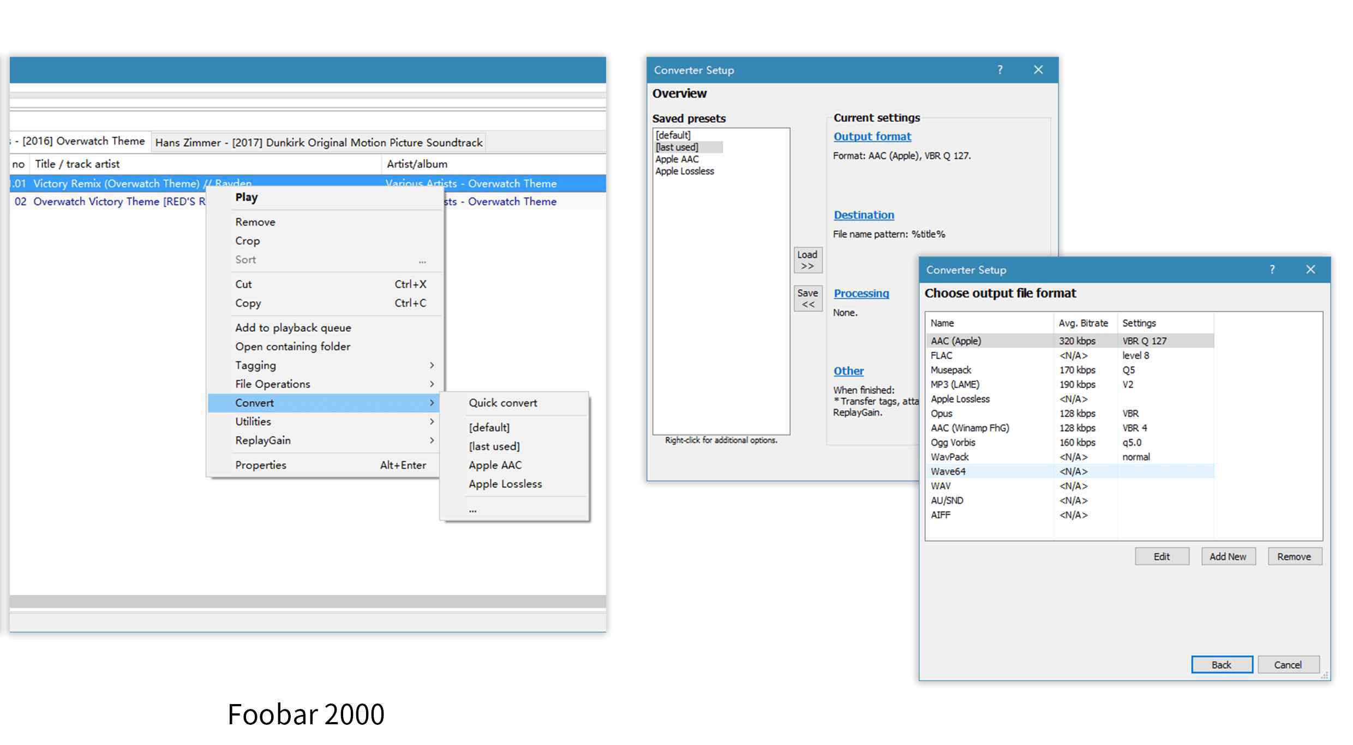Image resolution: width=1353 pixels, height=745 pixels.
Task: Select AIFF format row
Action: click(x=1070, y=515)
